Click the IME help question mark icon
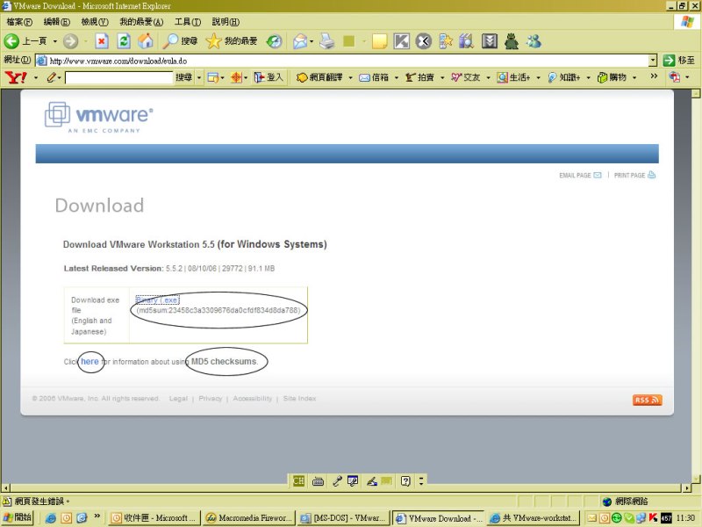 [x=405, y=480]
